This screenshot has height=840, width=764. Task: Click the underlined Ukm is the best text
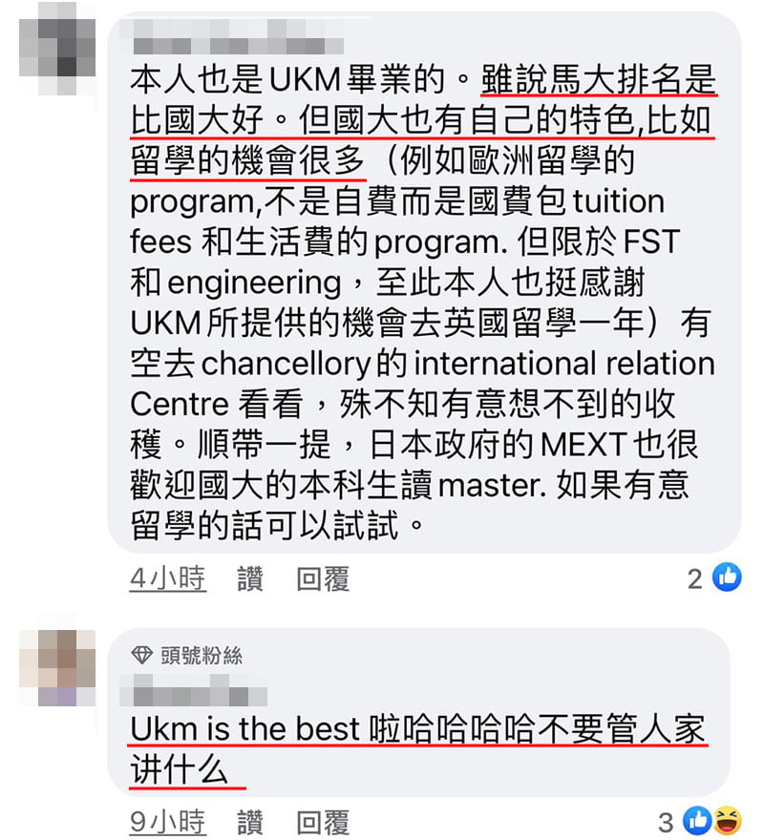[x=245, y=729]
